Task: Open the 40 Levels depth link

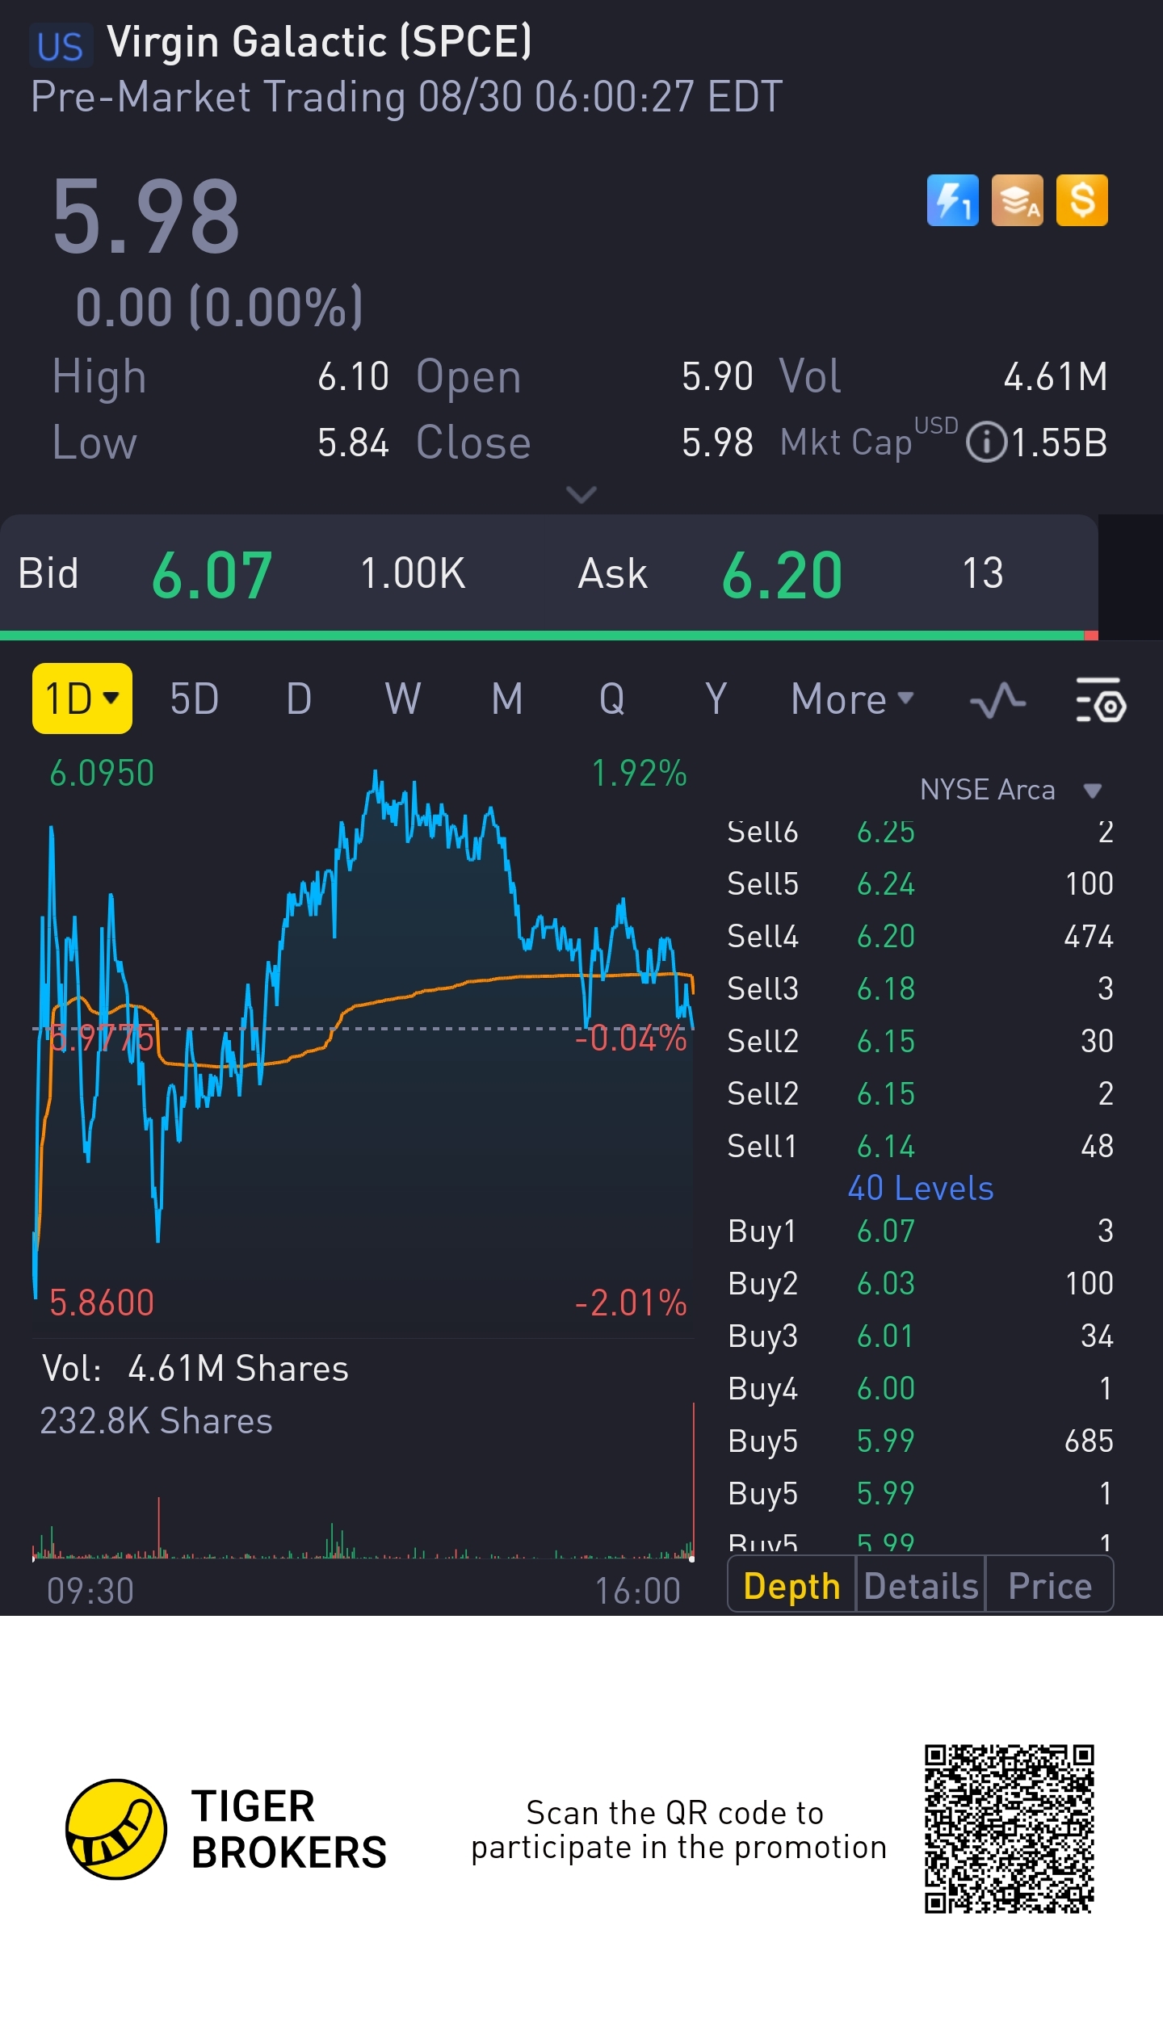Action: click(x=921, y=1189)
